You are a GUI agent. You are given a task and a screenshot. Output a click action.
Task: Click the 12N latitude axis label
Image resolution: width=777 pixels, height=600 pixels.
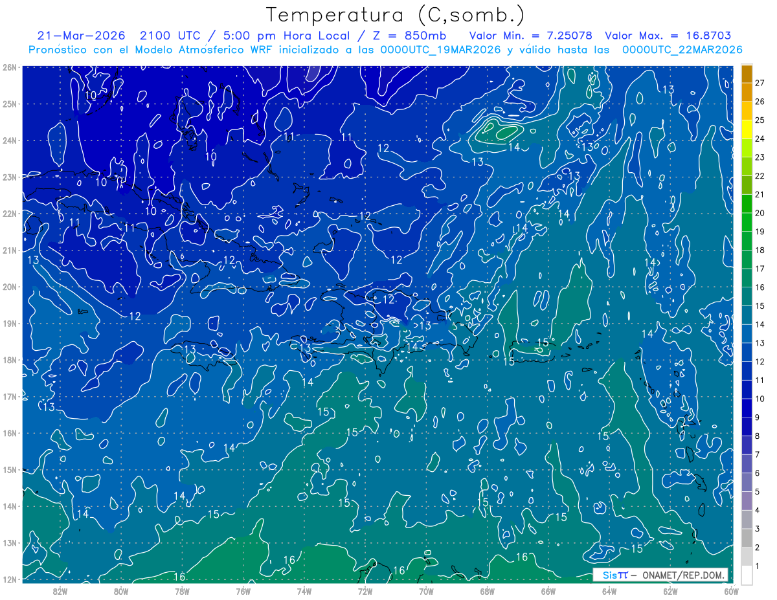(10, 579)
